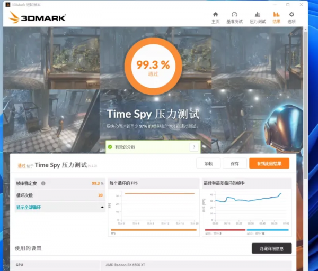Click the blue best loop legend bar

click(x=268, y=230)
